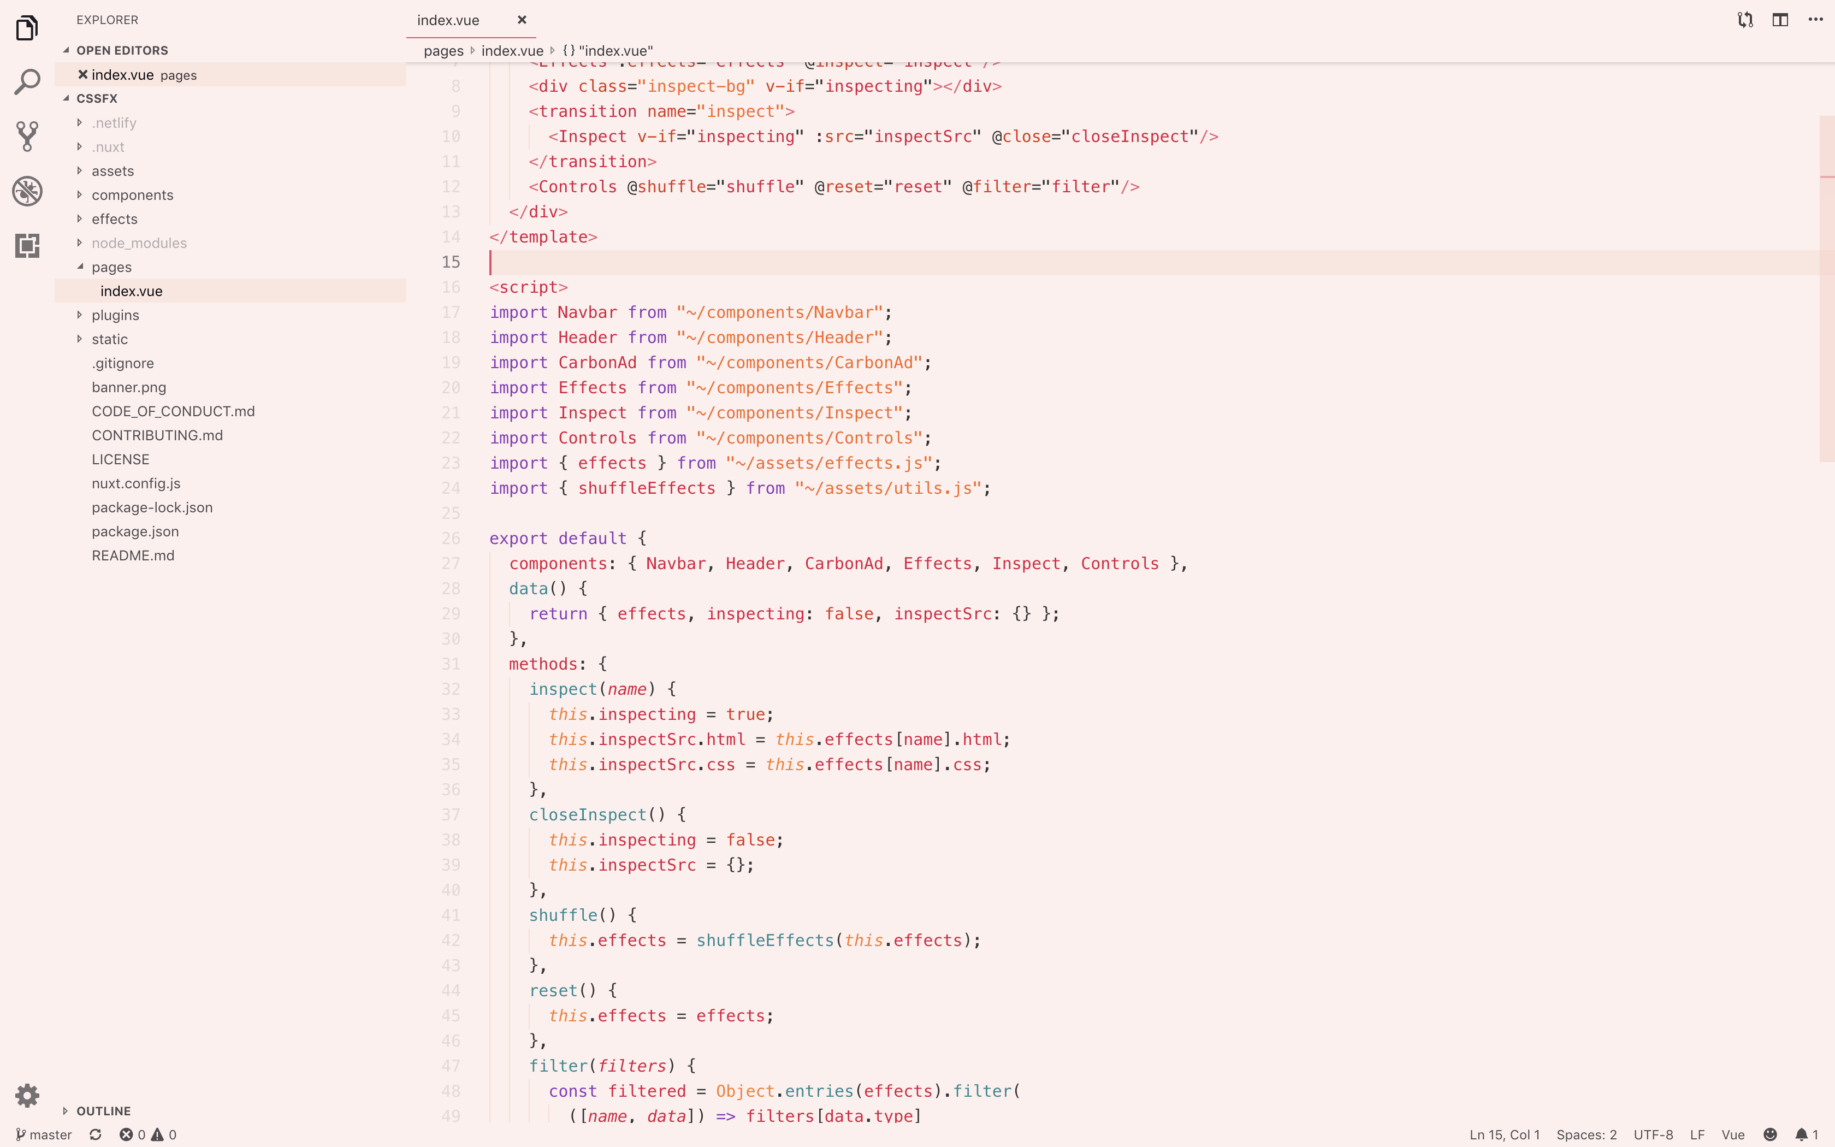Open nuxt.config.js file
The width and height of the screenshot is (1835, 1147).
[x=230, y=483]
